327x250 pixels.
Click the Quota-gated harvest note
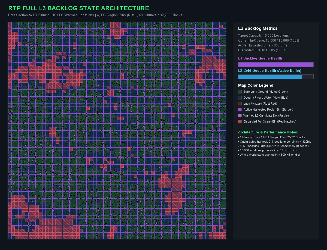pos(274,142)
